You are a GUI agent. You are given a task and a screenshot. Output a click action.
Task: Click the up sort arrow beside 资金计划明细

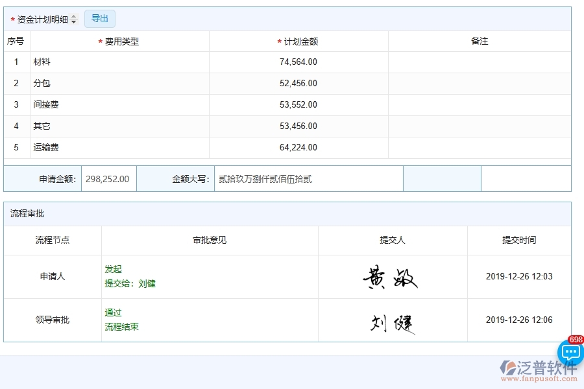(74, 16)
